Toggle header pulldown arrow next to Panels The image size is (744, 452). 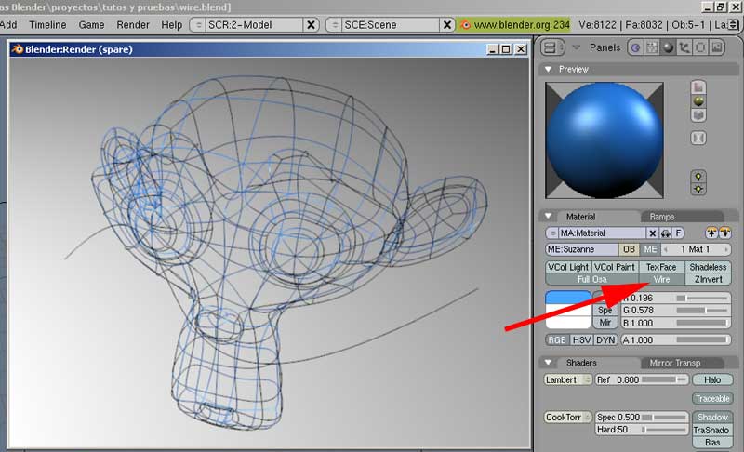click(x=576, y=47)
